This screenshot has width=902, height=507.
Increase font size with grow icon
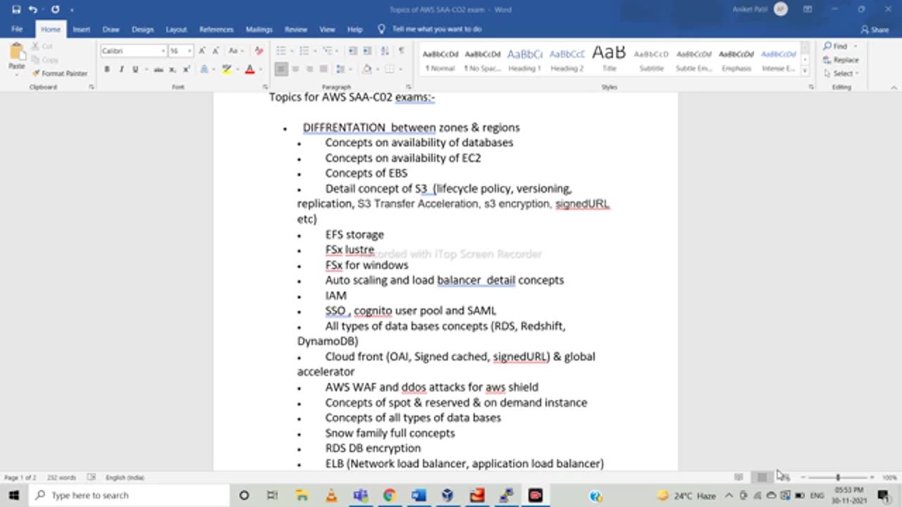pyautogui.click(x=202, y=51)
